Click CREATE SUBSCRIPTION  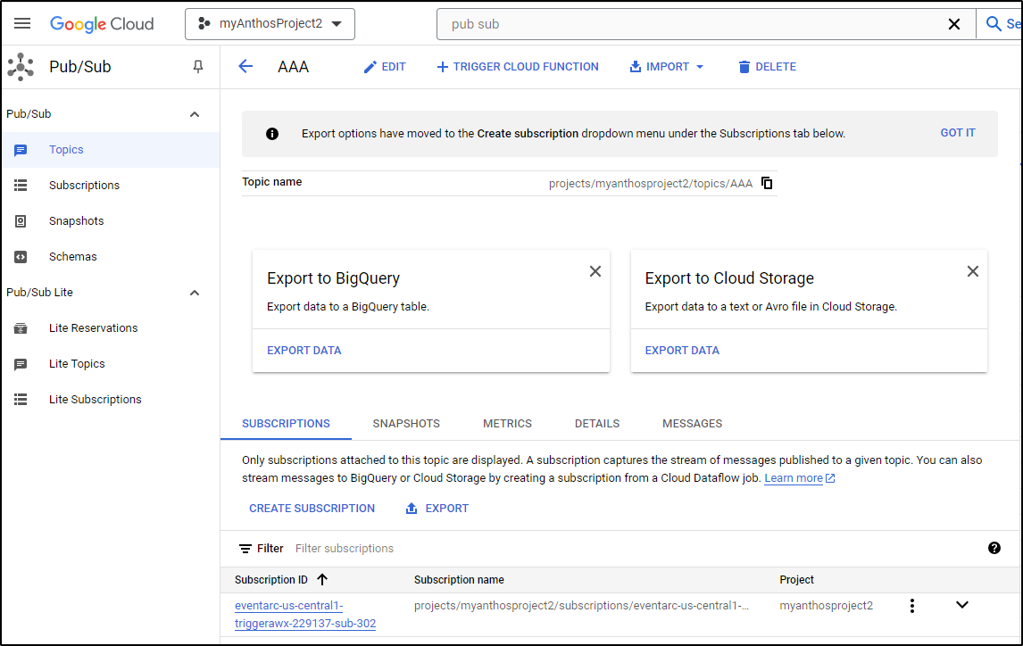pos(312,509)
